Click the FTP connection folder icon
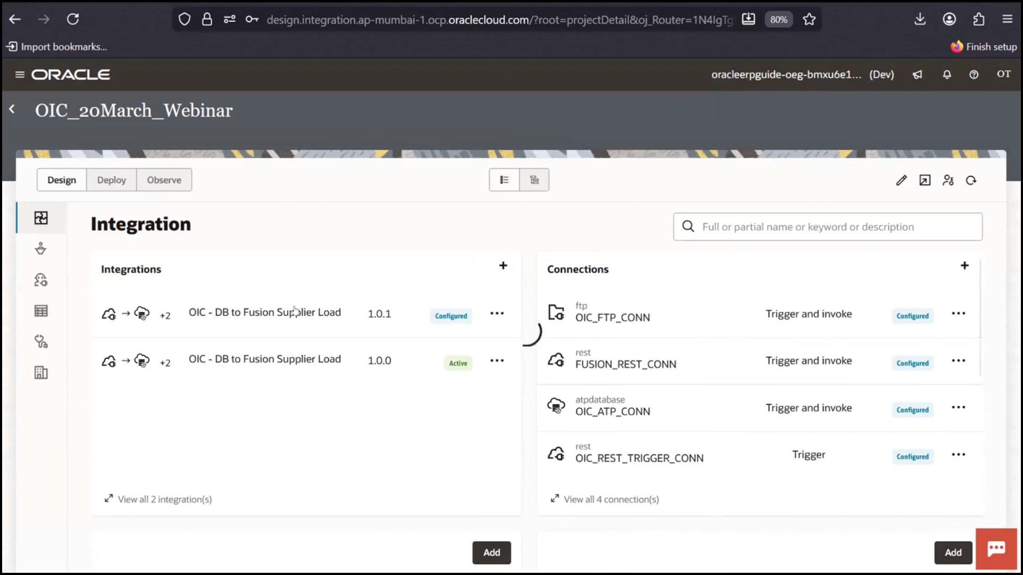Screen dimensions: 1023x575 click(556, 313)
